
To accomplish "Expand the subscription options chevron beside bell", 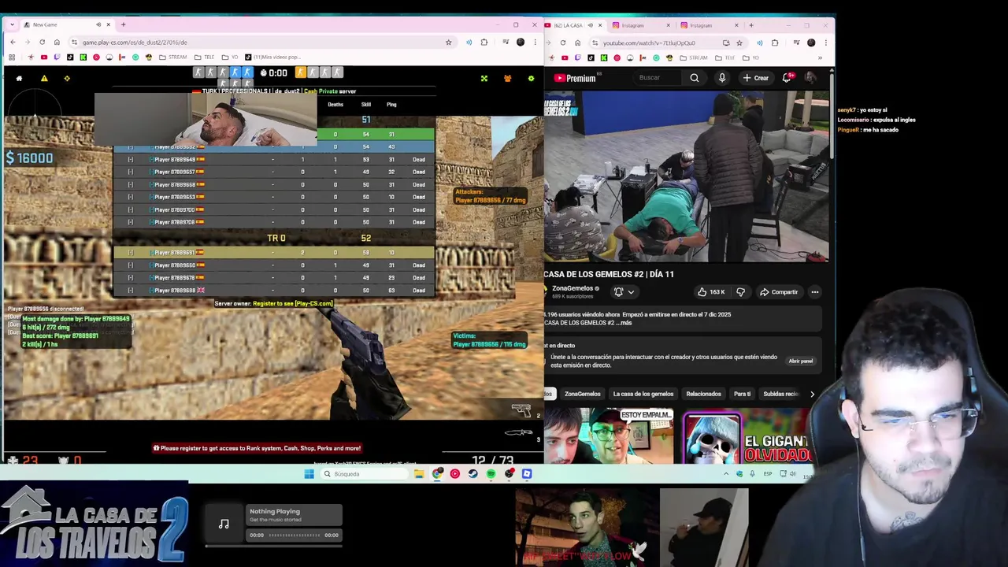I will pyautogui.click(x=631, y=292).
